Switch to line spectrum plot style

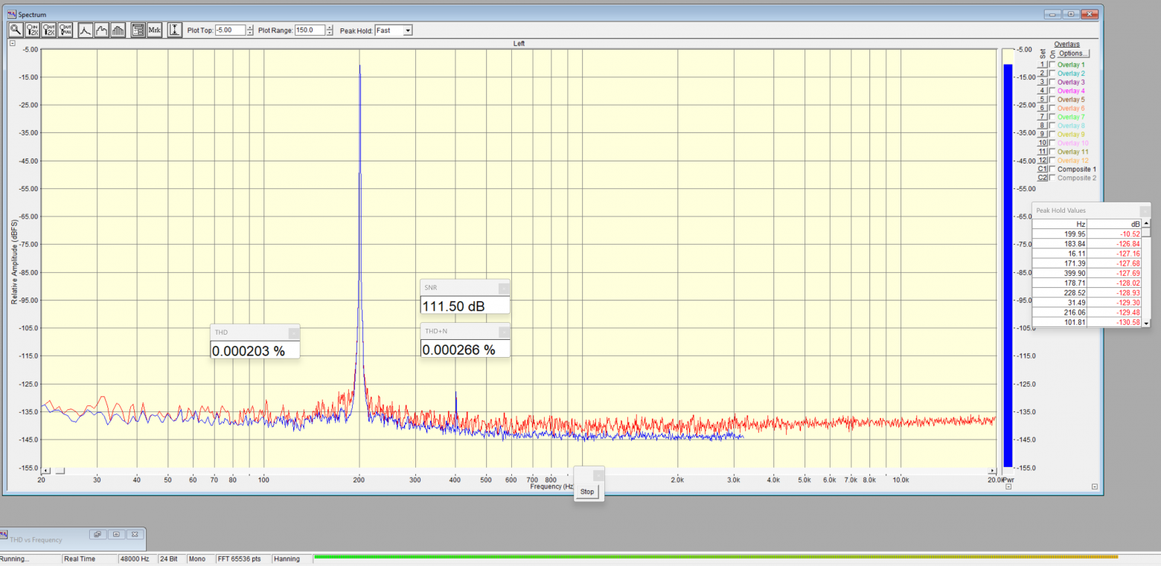(85, 30)
